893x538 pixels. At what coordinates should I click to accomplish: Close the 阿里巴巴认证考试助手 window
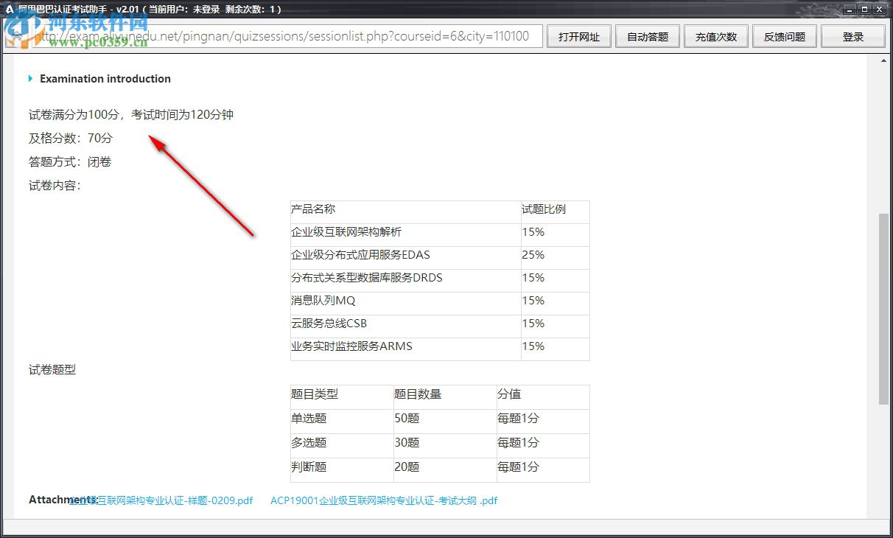coord(879,10)
